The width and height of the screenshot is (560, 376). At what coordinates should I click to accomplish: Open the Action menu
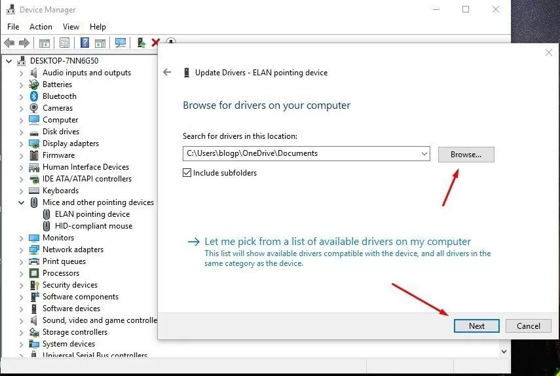pos(41,27)
